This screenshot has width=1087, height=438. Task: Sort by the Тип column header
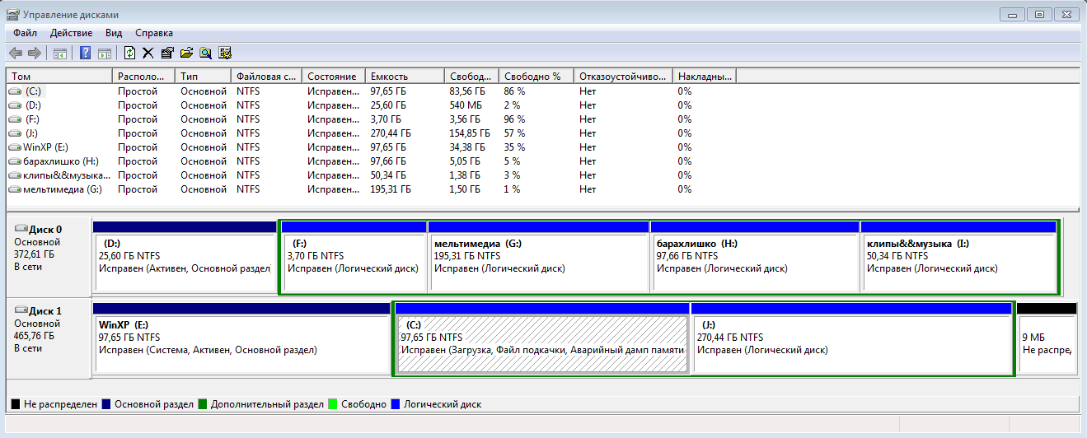point(204,76)
